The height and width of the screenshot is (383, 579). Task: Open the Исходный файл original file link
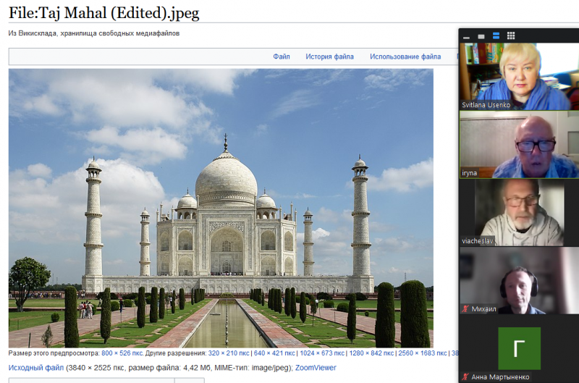click(x=36, y=368)
